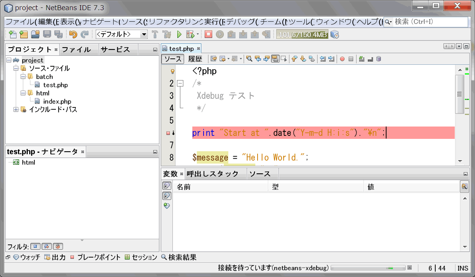Click the hint lightbulb on line 1
Viewport: 475px width, 277px height.
click(173, 71)
